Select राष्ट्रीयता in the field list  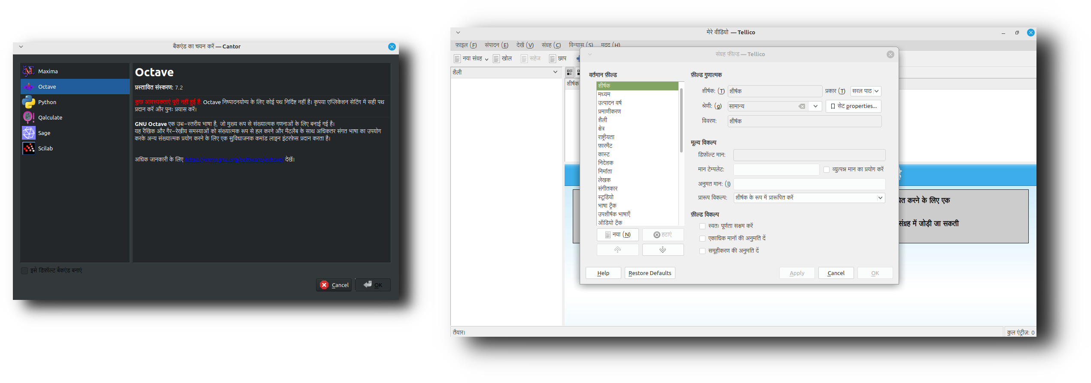click(x=638, y=137)
